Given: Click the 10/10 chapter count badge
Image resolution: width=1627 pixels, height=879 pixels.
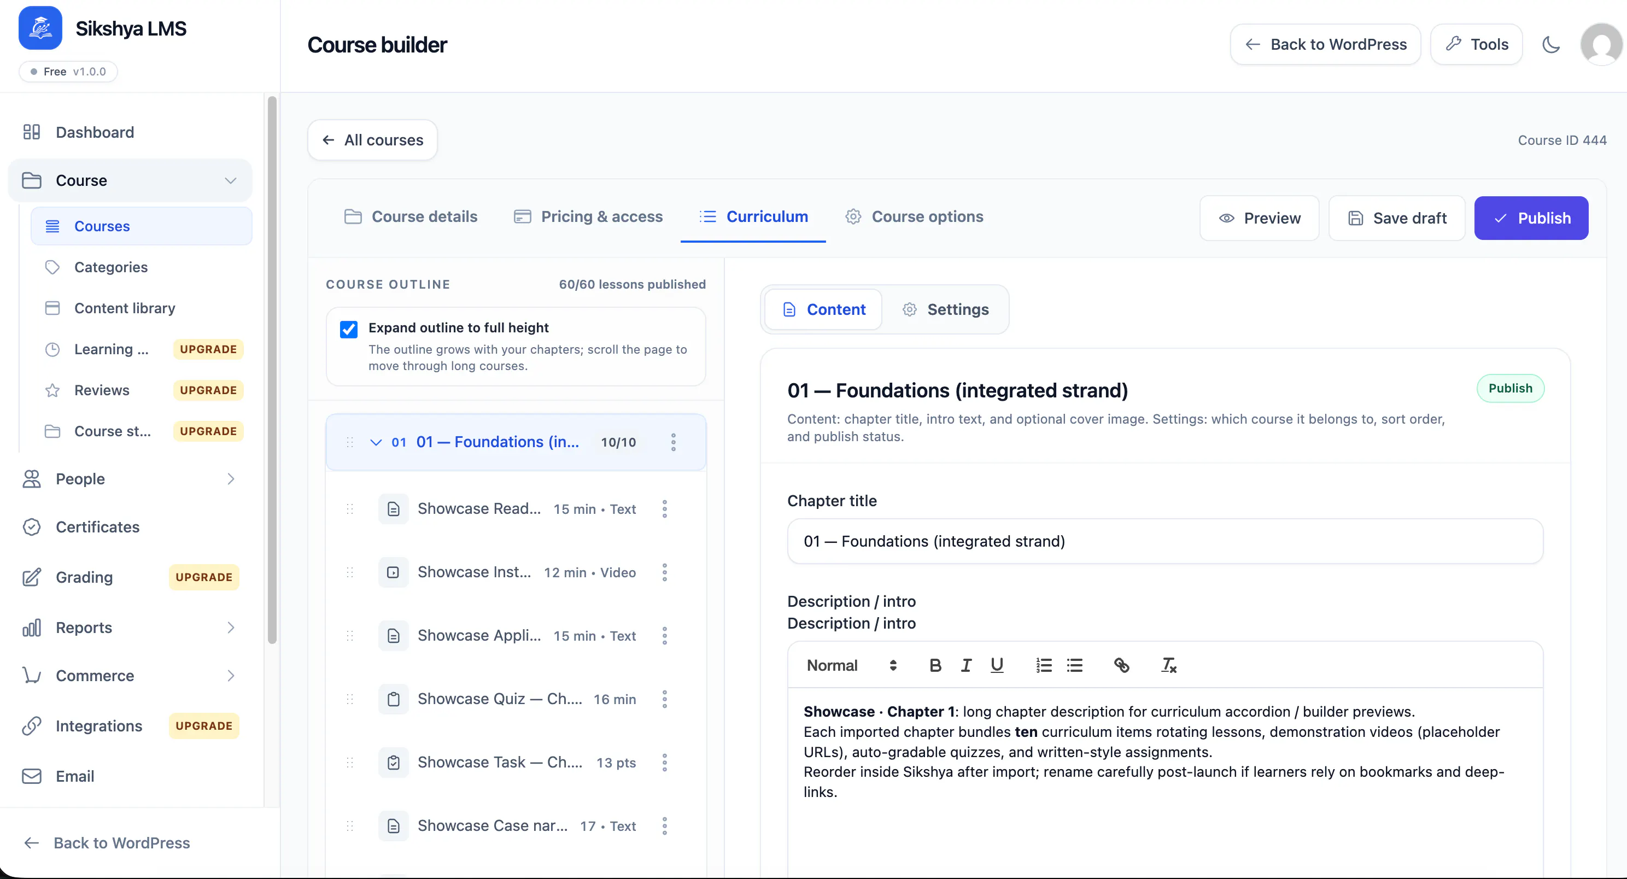Looking at the screenshot, I should point(618,442).
